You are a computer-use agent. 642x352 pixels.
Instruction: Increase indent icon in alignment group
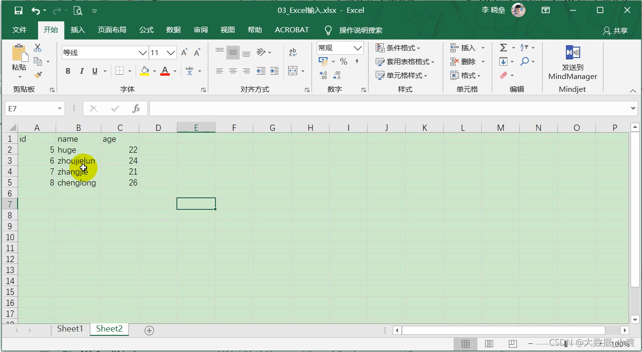coord(274,71)
